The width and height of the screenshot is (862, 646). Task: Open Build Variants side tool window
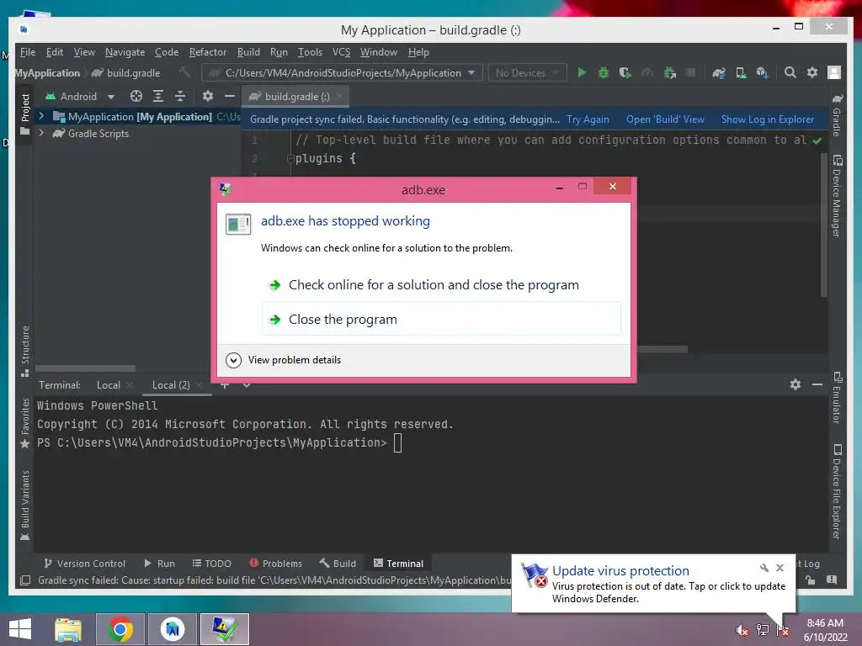24,506
